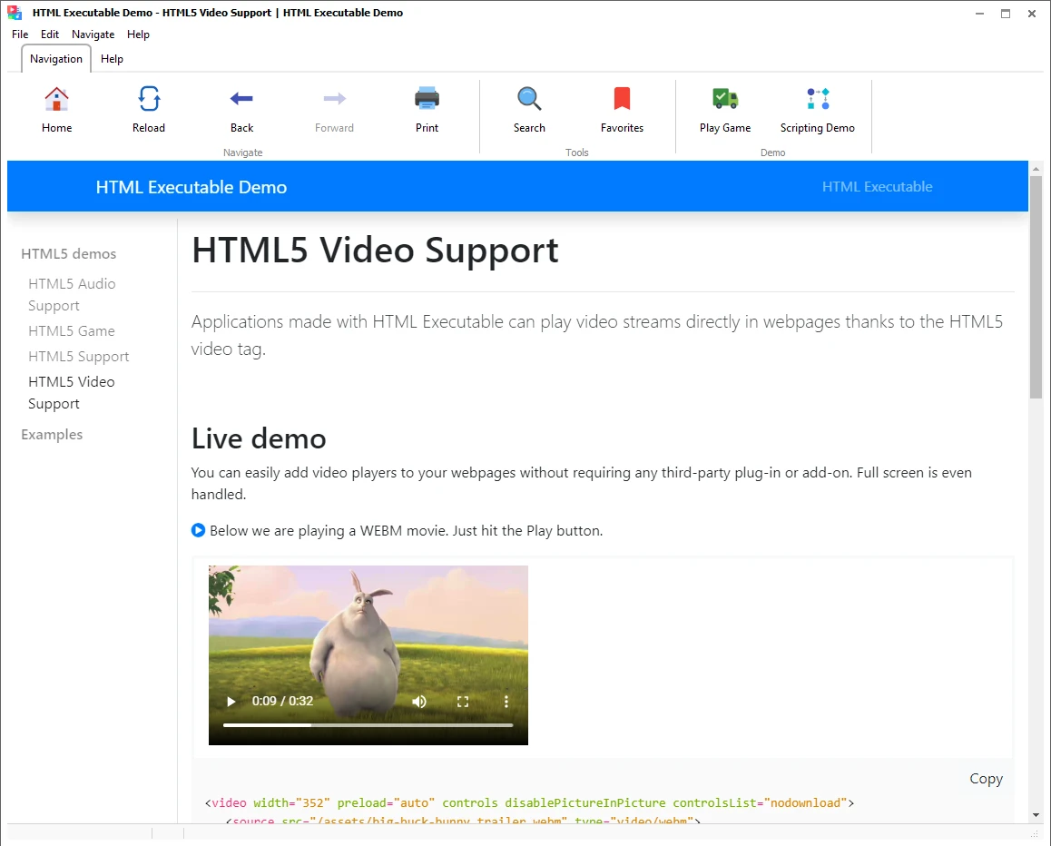The height and width of the screenshot is (846, 1051).
Task: Open the Navigate menu
Action: click(x=93, y=34)
